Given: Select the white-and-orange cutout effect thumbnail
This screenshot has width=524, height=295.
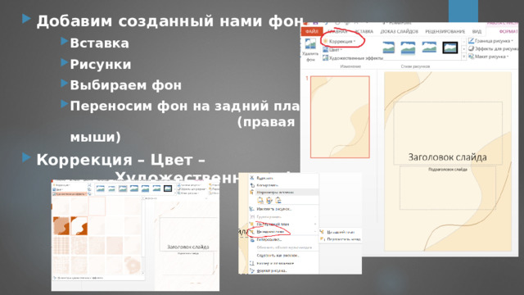Looking at the screenshot, I should coord(79,225).
